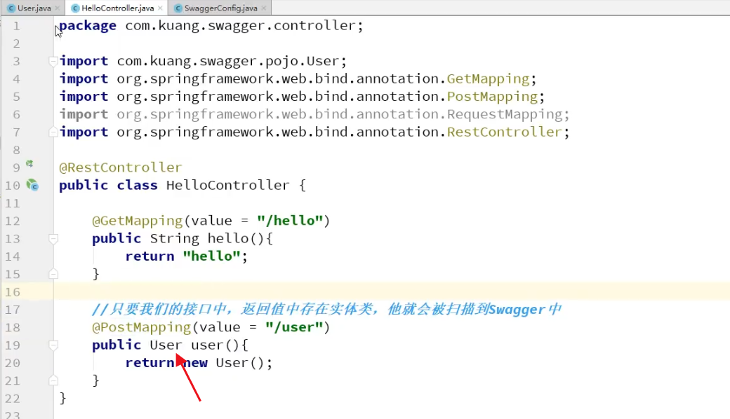Click the User return type on line 19
Viewport: 730px width, 419px height.
166,345
